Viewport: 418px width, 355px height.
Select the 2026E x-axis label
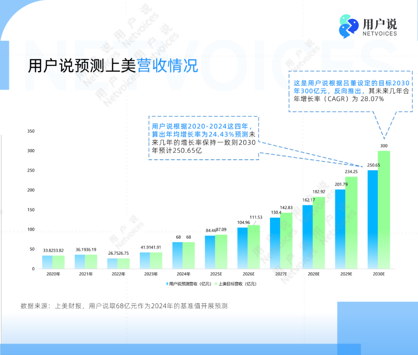(248, 274)
